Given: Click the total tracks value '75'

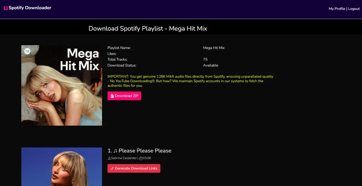Looking at the screenshot, I should 205,60.
